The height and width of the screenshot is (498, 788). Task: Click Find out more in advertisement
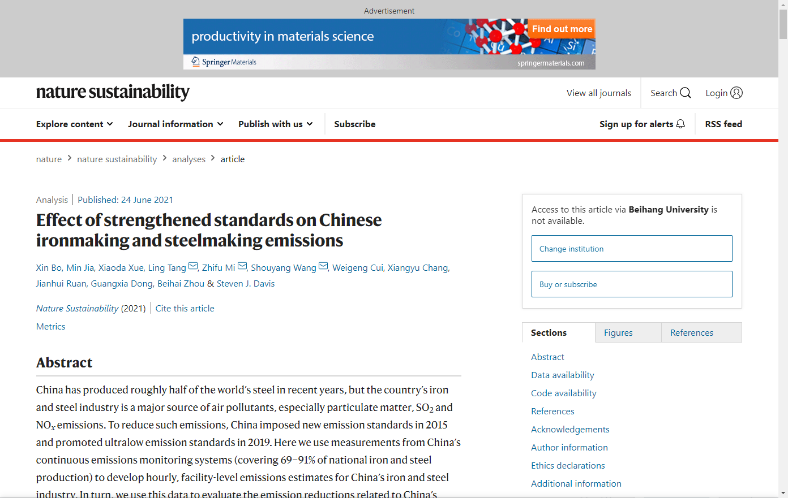coord(562,29)
